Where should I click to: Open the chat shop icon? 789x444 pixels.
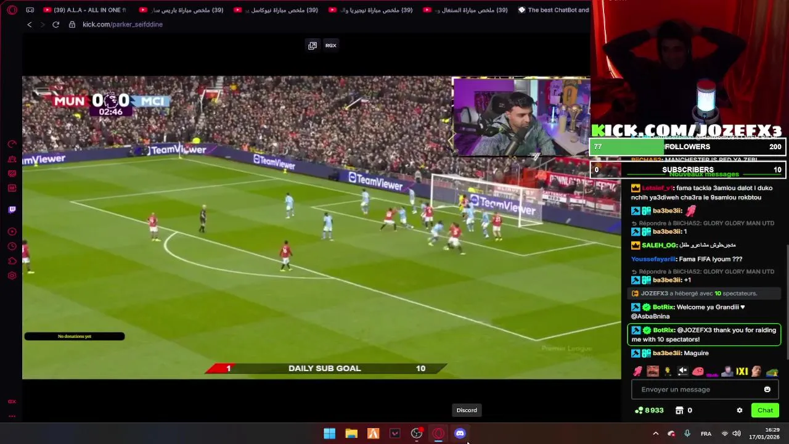(x=679, y=411)
